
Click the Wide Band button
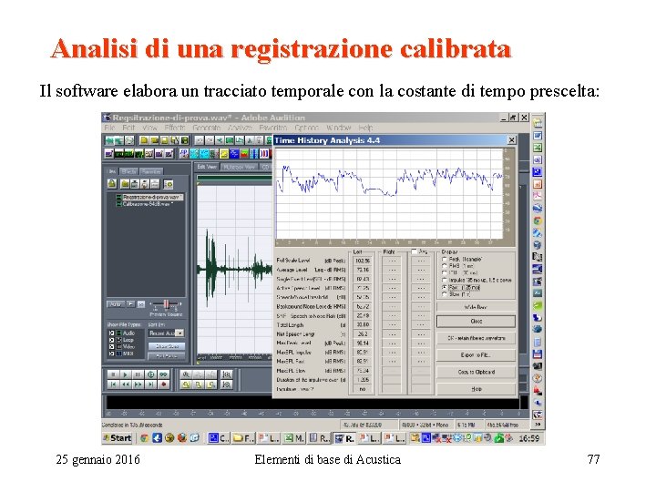tap(476, 307)
